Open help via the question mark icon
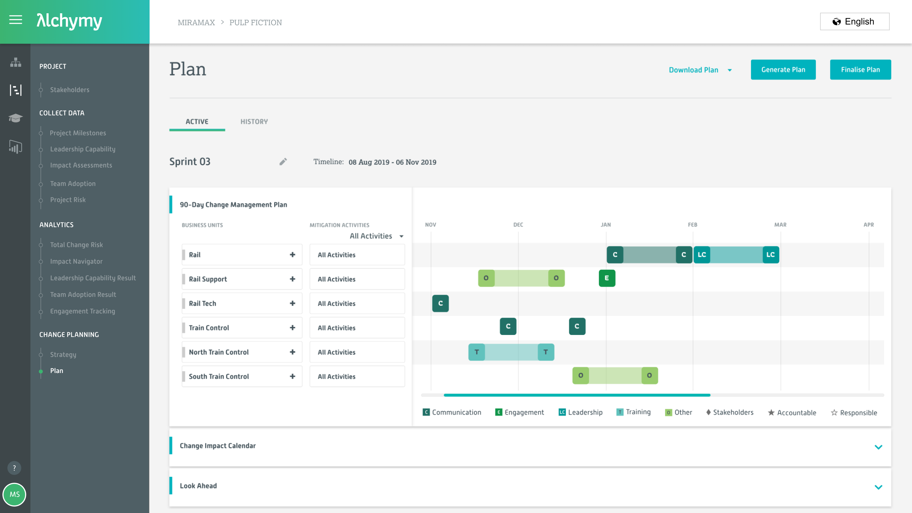Viewport: 912px width, 513px height. coord(14,468)
